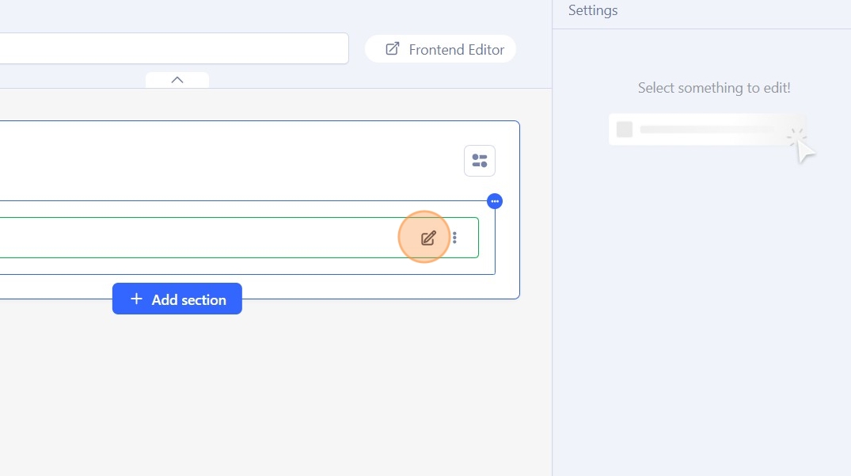
Task: Click the arrow cursor illustration in Settings
Action: point(803,147)
